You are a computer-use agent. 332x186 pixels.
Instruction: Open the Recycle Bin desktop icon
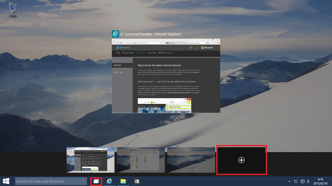coord(13,10)
